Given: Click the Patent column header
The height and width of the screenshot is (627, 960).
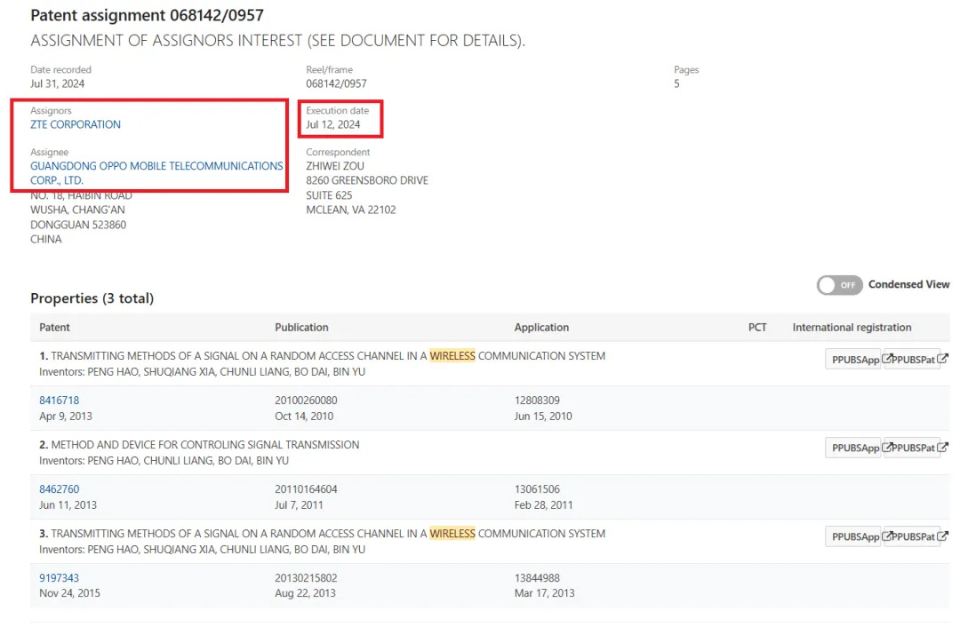Looking at the screenshot, I should click(x=54, y=327).
